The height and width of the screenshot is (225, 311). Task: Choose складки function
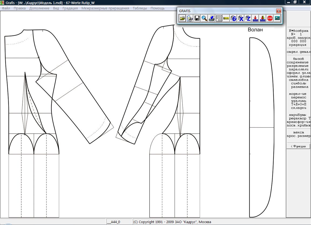pyautogui.click(x=299, y=108)
